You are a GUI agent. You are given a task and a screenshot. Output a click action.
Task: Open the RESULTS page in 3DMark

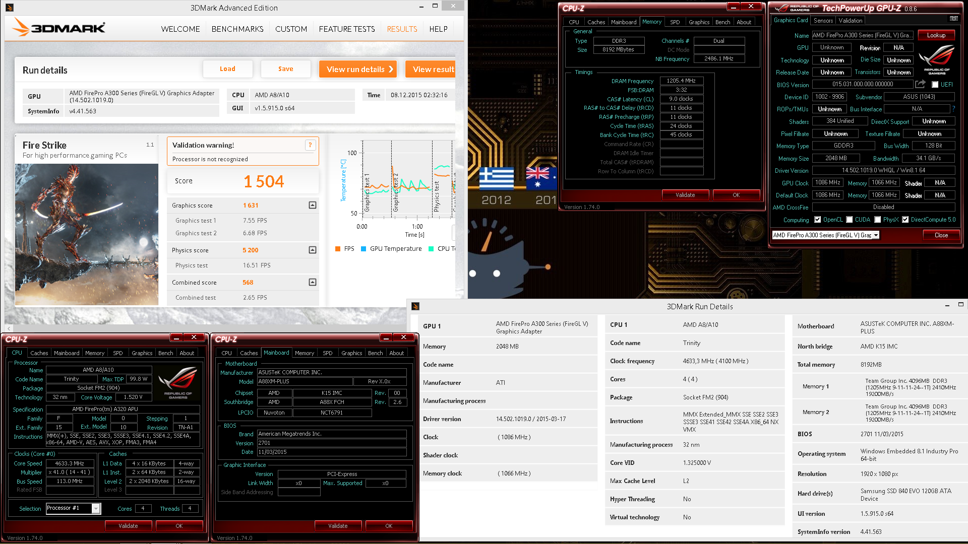pyautogui.click(x=402, y=29)
